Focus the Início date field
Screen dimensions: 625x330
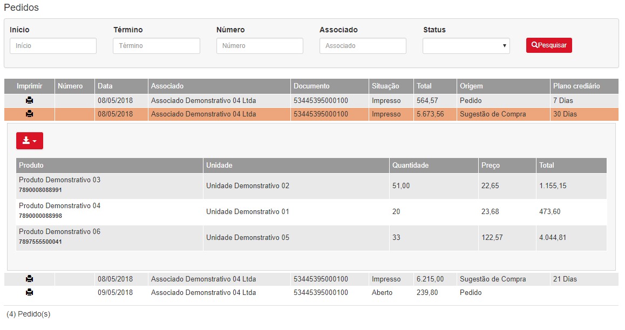[x=53, y=46]
